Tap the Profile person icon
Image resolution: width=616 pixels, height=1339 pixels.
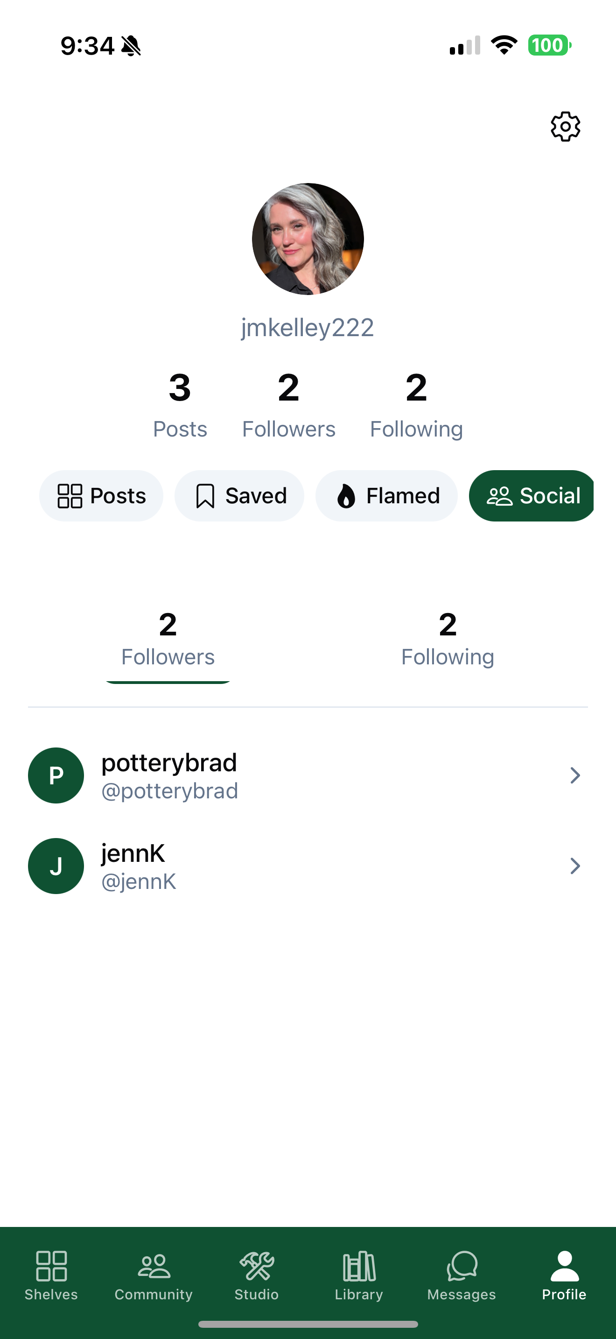pos(565,1266)
